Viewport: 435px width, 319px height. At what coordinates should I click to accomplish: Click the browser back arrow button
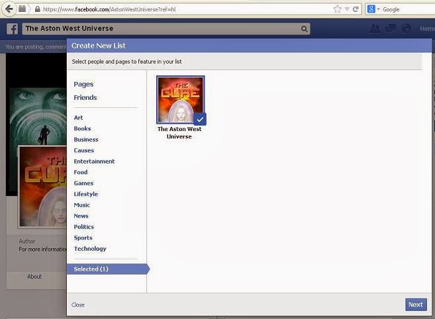pyautogui.click(x=9, y=9)
